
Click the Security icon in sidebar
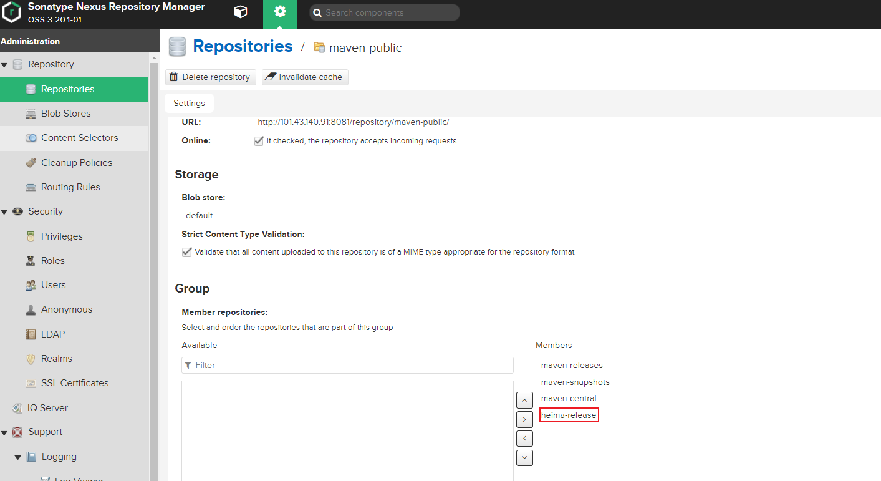pos(17,211)
